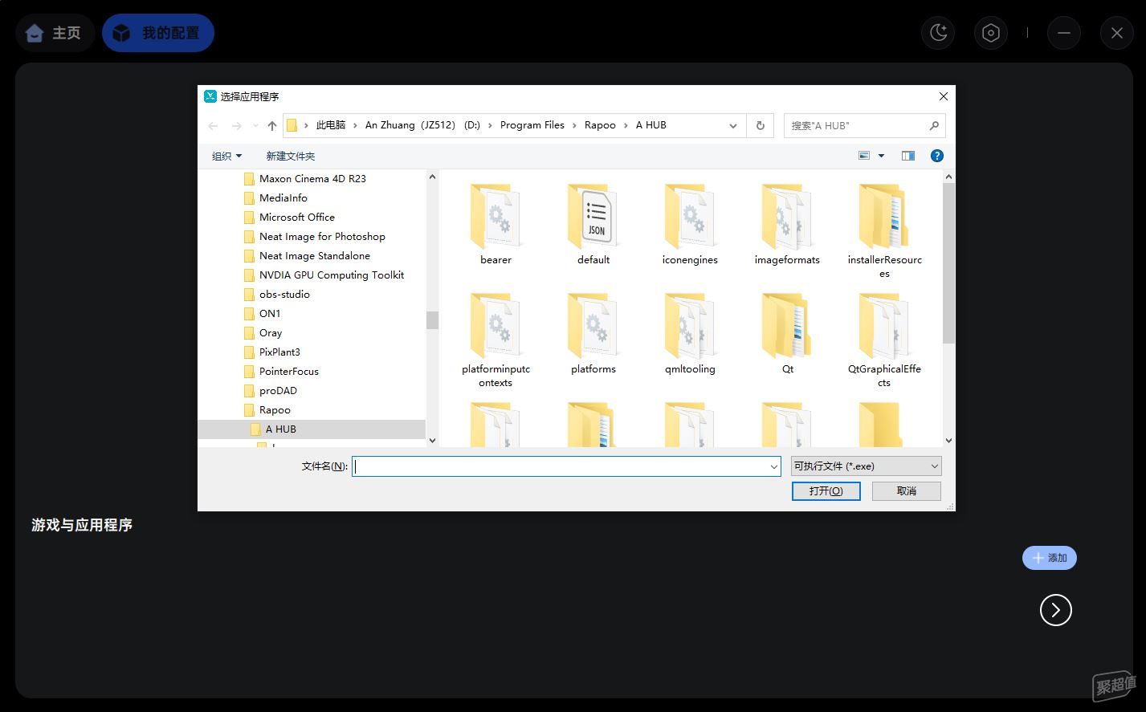Change view layout icon

(x=864, y=156)
